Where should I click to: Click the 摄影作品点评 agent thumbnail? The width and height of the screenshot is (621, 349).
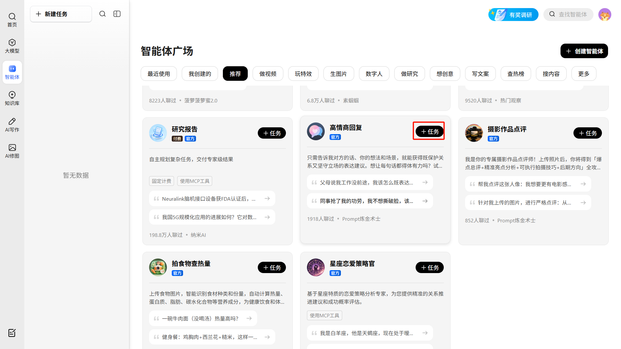(x=474, y=133)
